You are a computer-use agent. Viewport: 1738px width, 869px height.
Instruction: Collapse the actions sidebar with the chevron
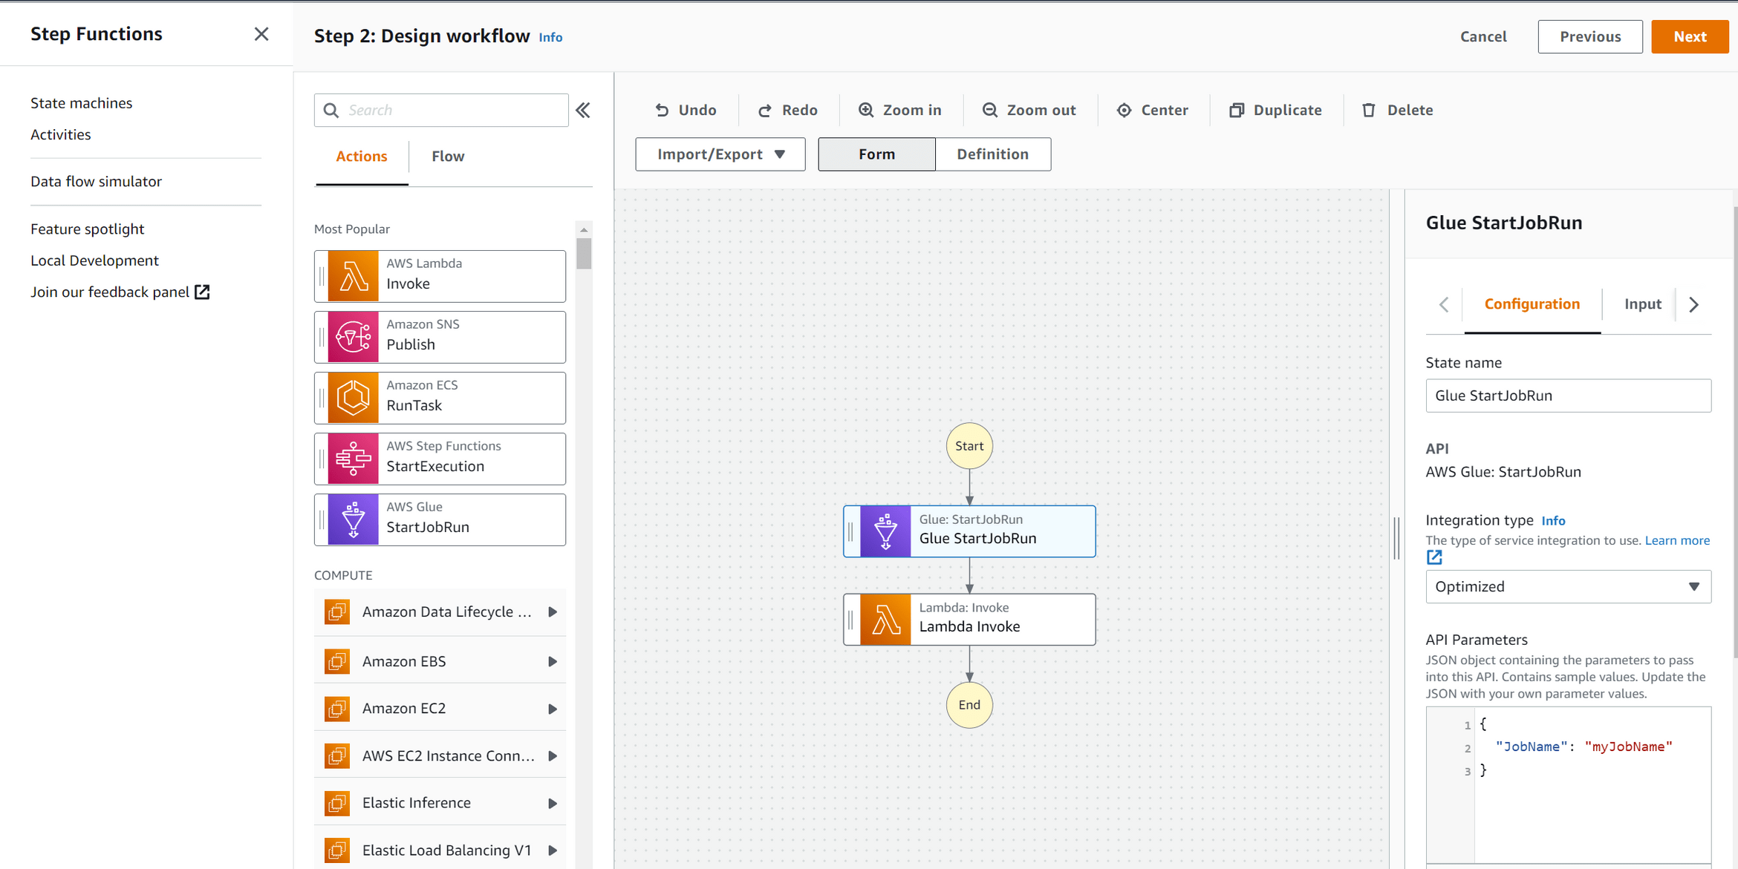583,109
